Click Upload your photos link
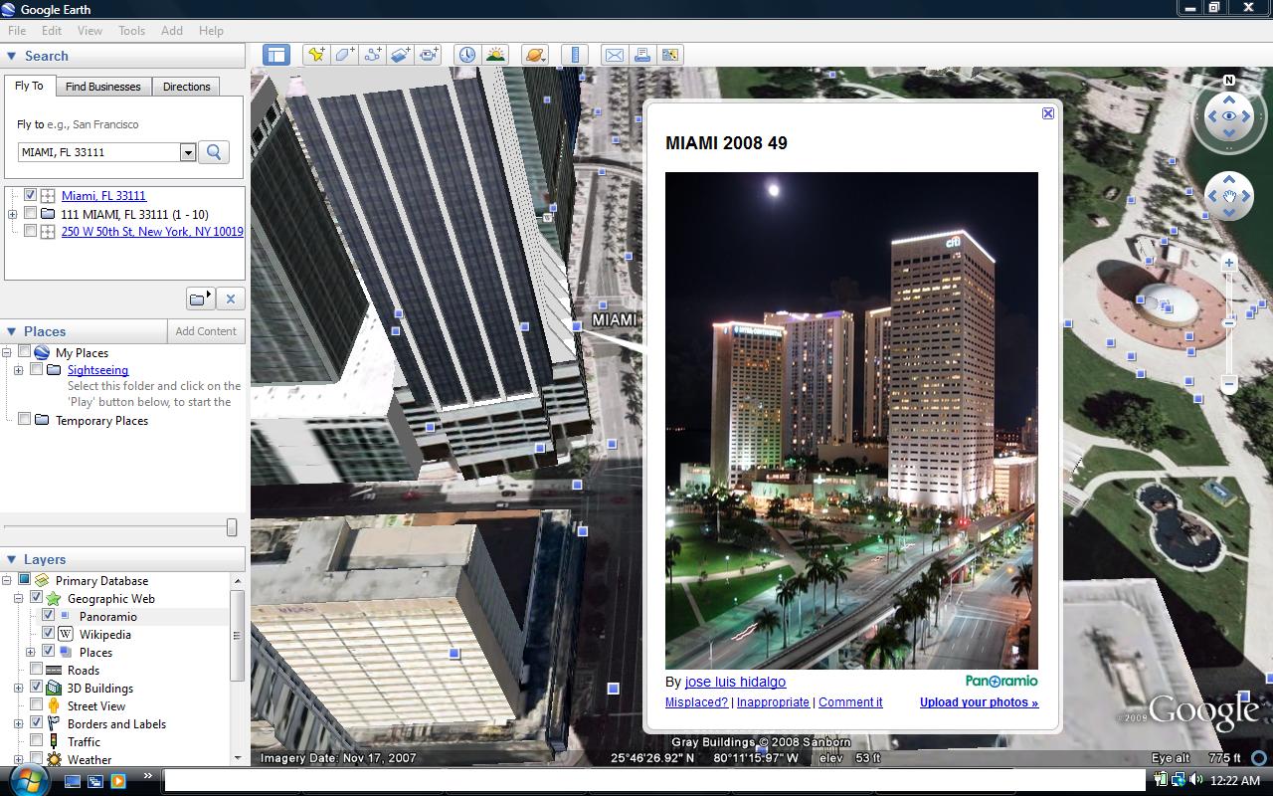1273x796 pixels. [979, 702]
